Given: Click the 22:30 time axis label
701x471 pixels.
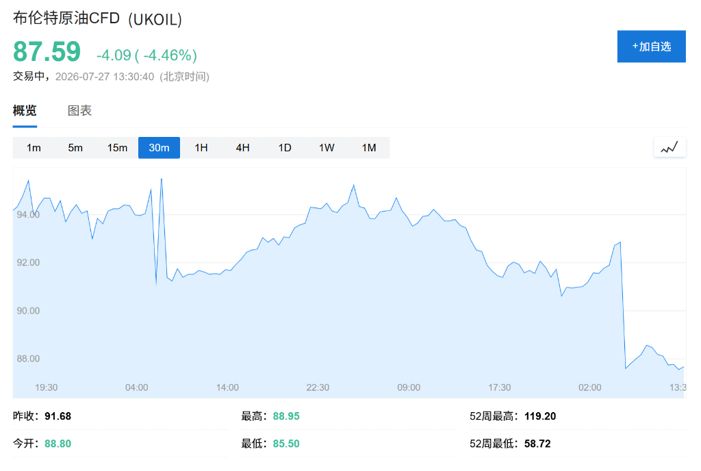Looking at the screenshot, I should [x=318, y=387].
